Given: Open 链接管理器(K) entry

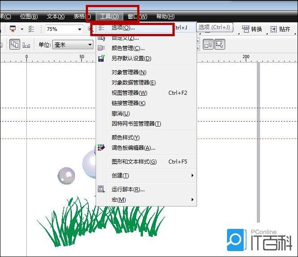Looking at the screenshot, I should click(146, 103).
